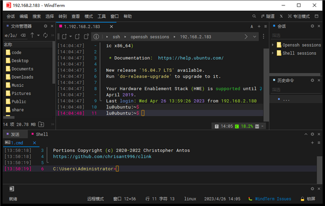Click the search magnifier icon in menu bar
The width and height of the screenshot is (325, 206).
tap(254, 16)
